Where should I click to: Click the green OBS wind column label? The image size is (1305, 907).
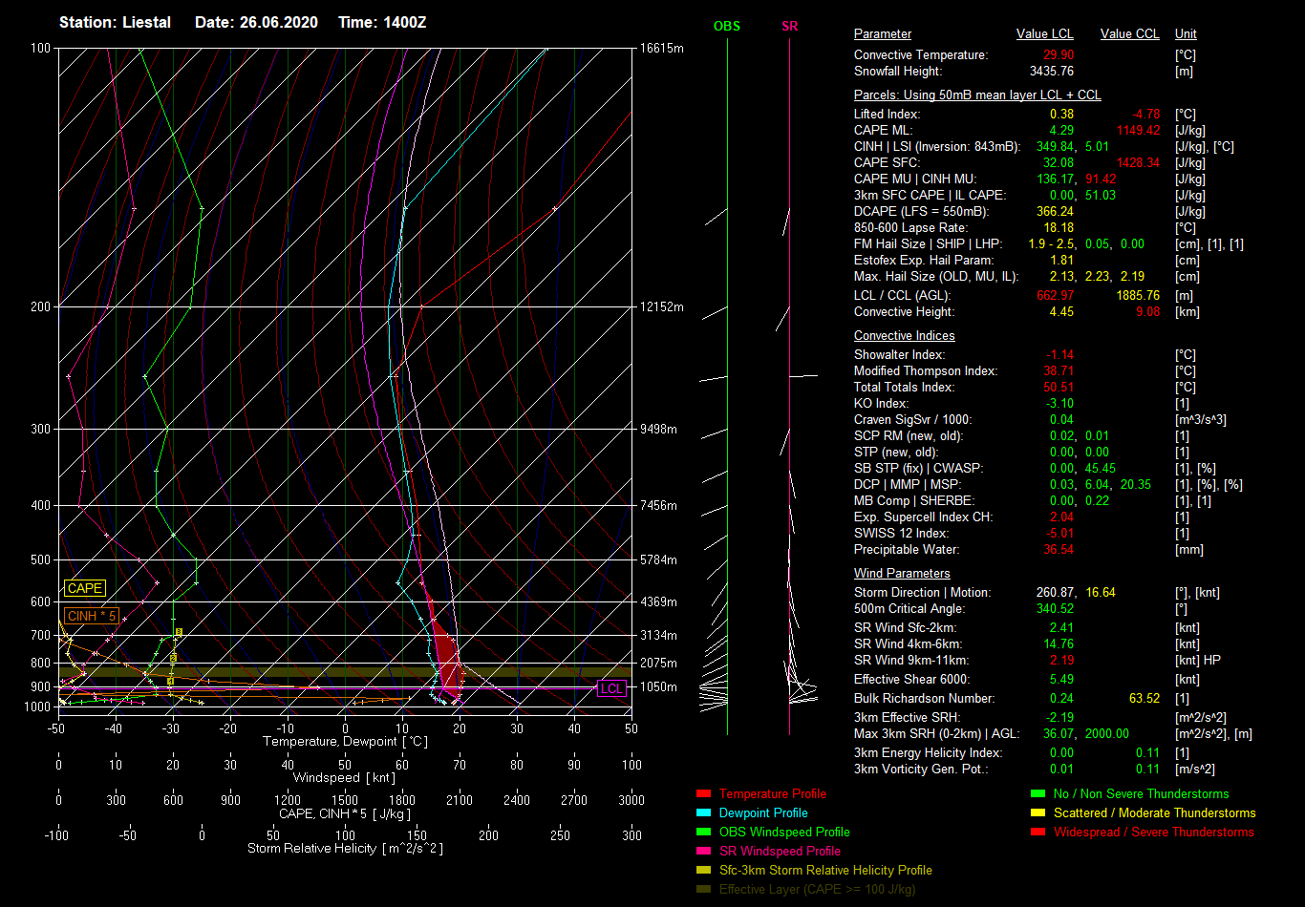click(727, 27)
